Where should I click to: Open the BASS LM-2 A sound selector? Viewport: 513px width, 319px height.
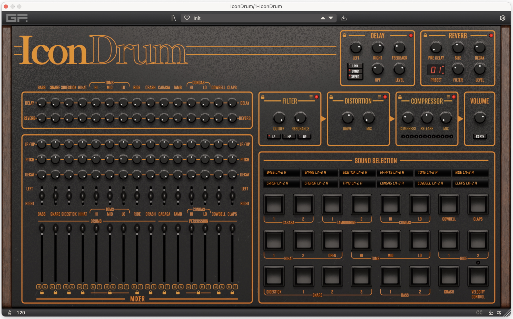point(281,172)
